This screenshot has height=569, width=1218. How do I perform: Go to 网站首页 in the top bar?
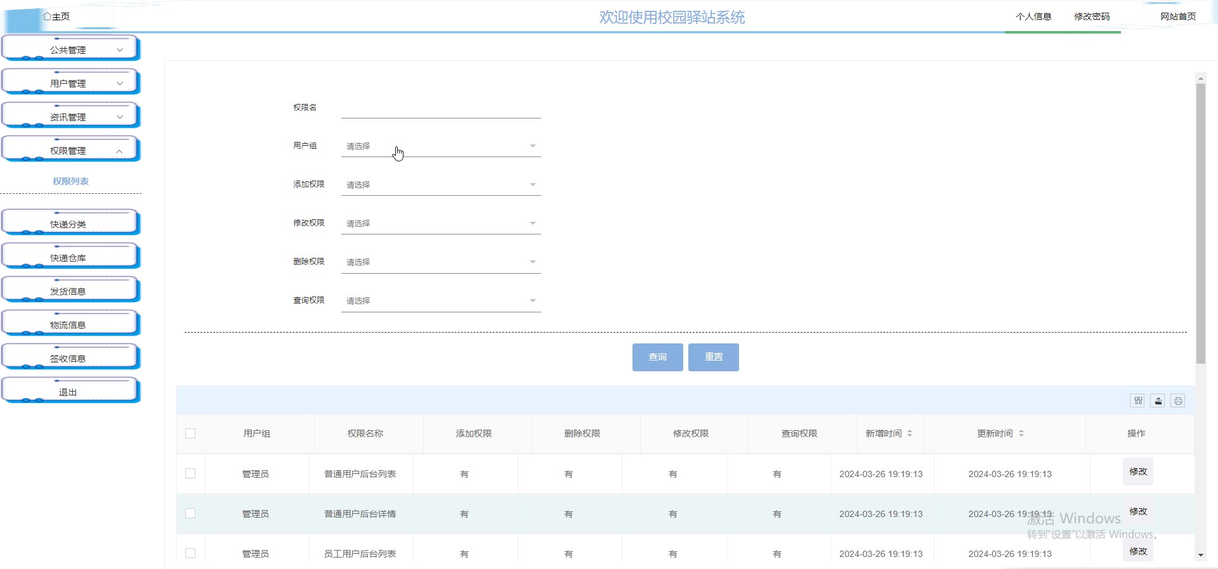(1178, 16)
